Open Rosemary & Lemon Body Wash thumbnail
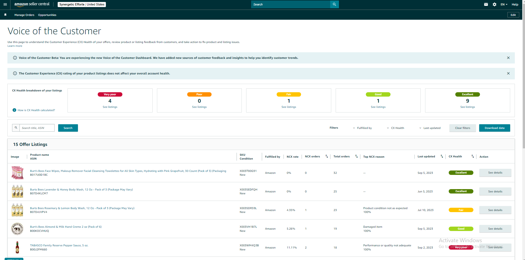Image resolution: width=525 pixels, height=260 pixels. [x=17, y=210]
